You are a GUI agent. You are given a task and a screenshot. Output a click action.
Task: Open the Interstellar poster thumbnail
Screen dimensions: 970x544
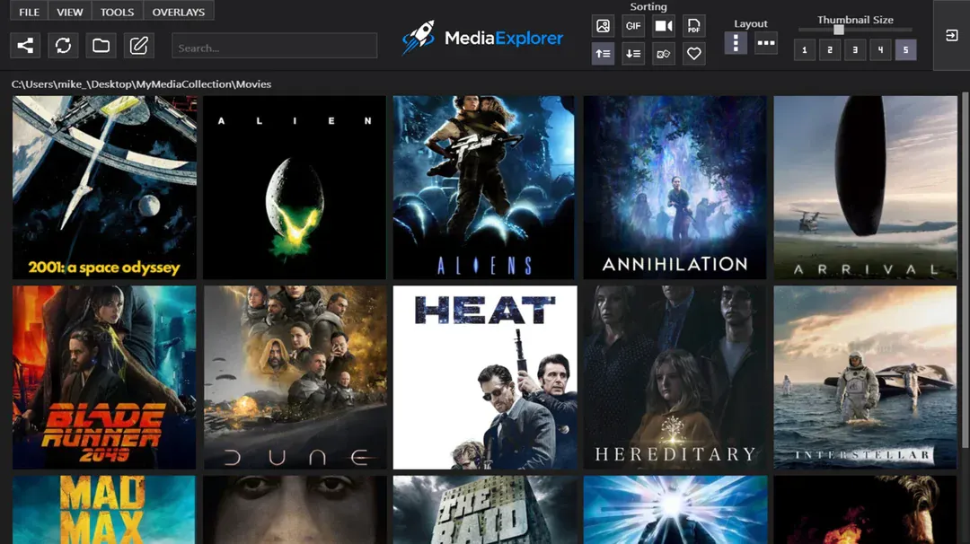[865, 377]
